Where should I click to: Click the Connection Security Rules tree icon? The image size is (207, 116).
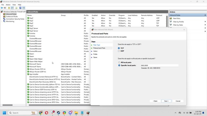coord(4,19)
